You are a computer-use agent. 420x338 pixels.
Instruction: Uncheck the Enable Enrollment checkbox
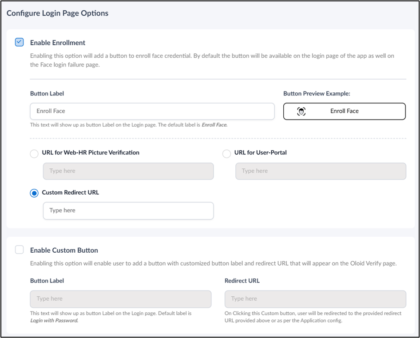tap(19, 42)
